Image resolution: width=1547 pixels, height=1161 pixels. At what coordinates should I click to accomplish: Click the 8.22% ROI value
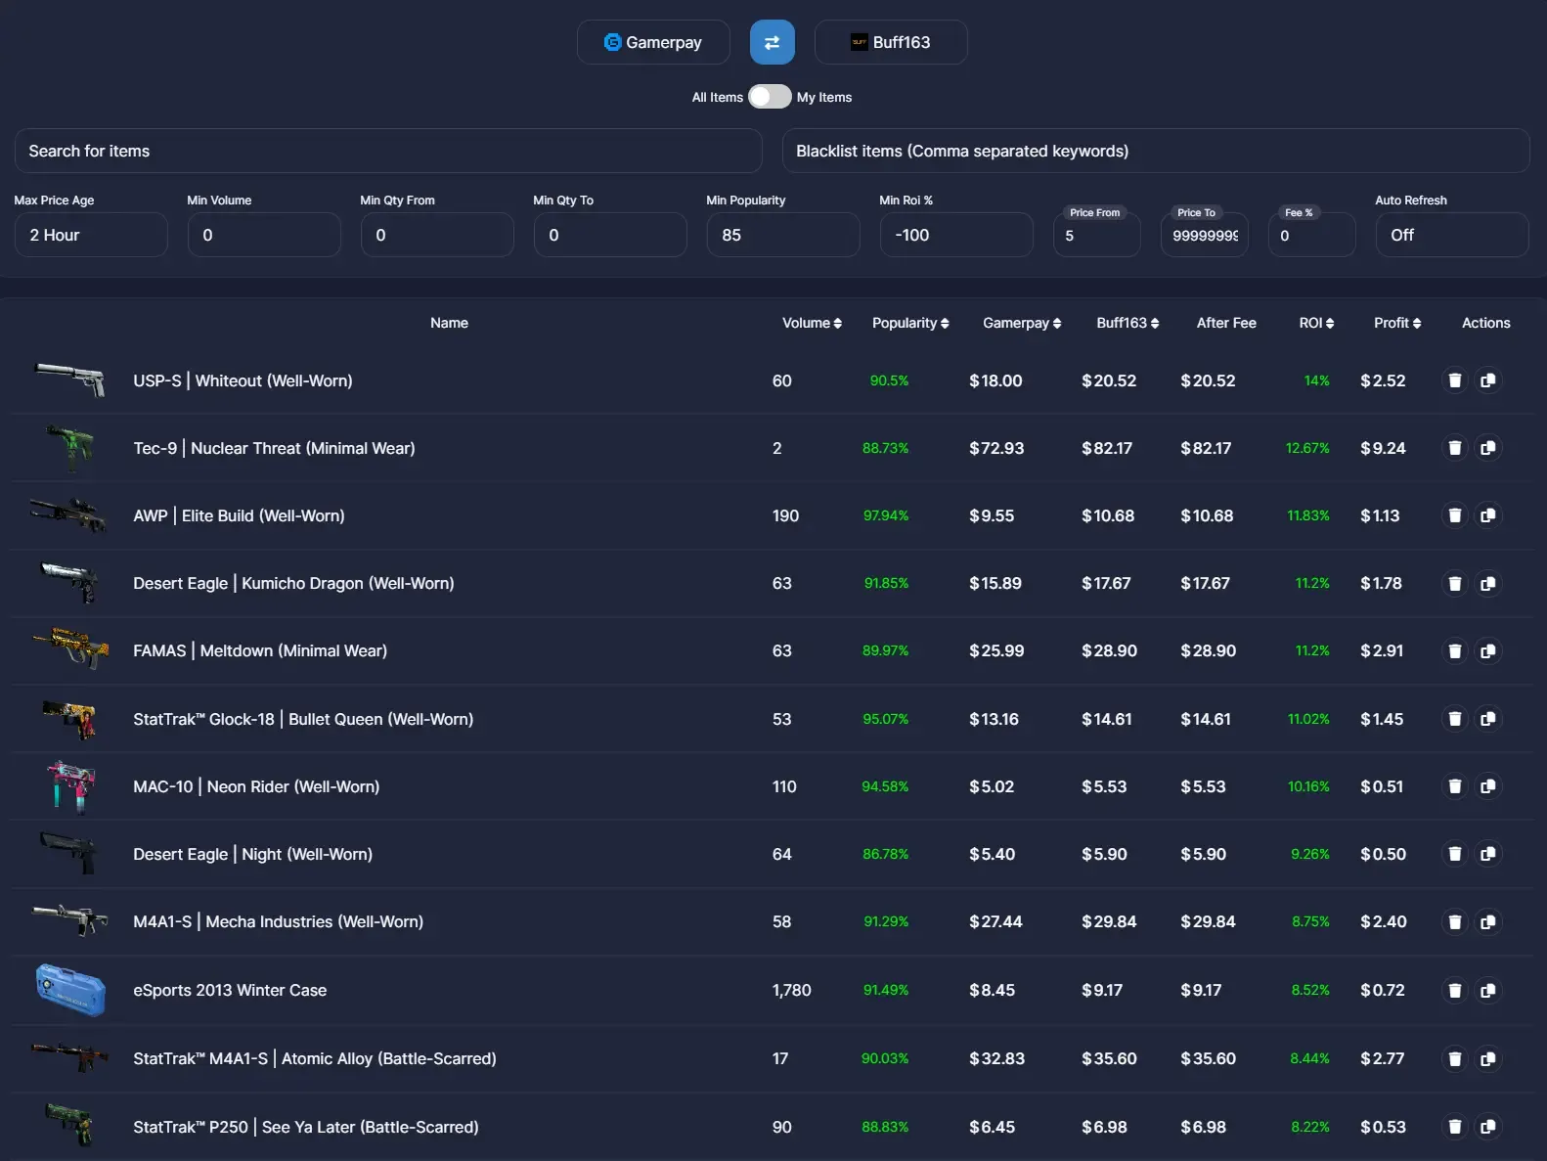pos(1310,1127)
